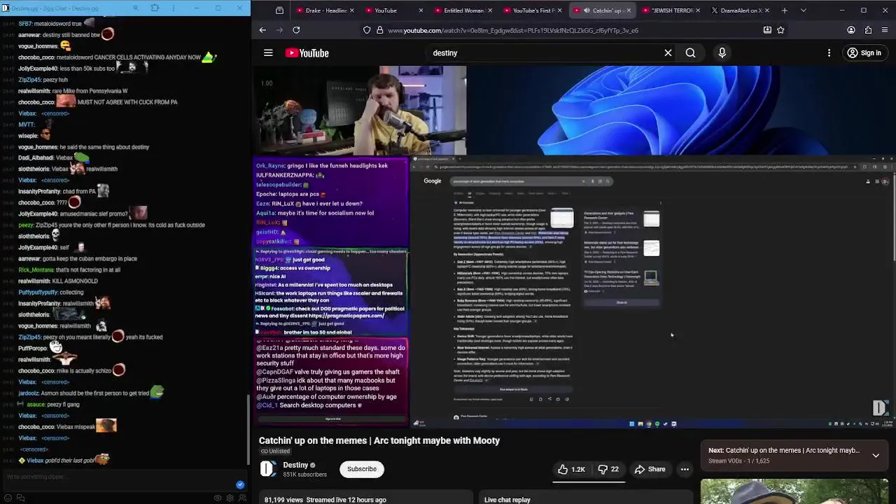
Task: Show the chat users list icon
Action: tap(242, 498)
